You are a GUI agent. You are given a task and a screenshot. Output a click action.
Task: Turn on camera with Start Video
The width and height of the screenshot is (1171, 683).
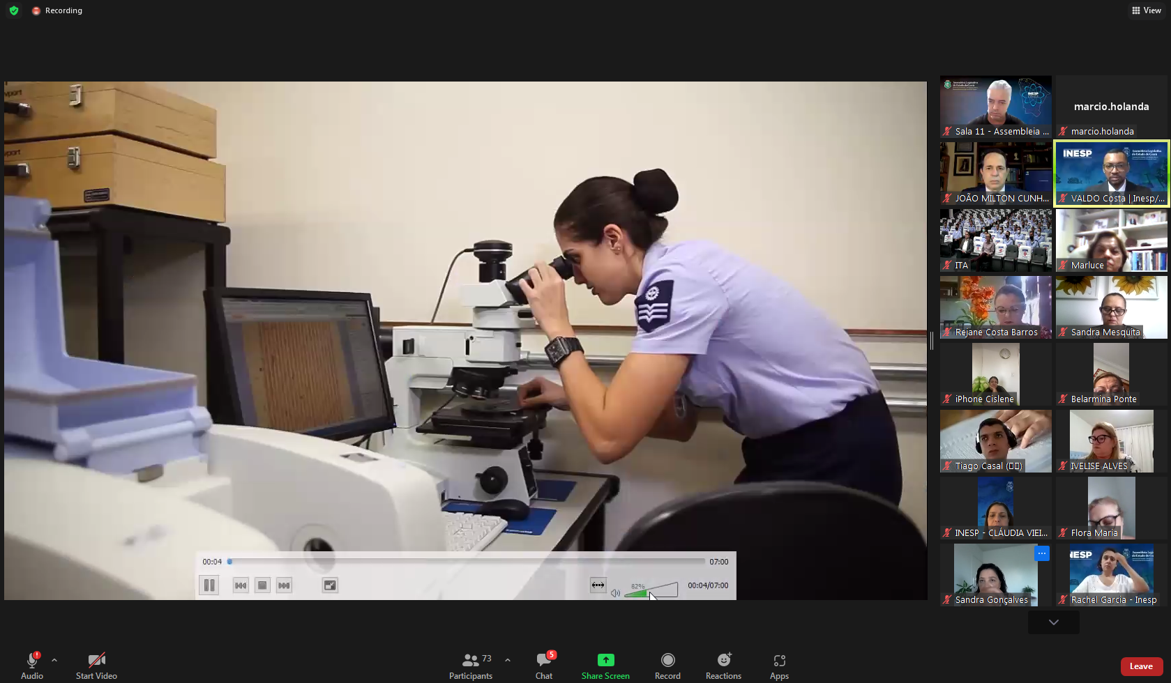[96, 665]
